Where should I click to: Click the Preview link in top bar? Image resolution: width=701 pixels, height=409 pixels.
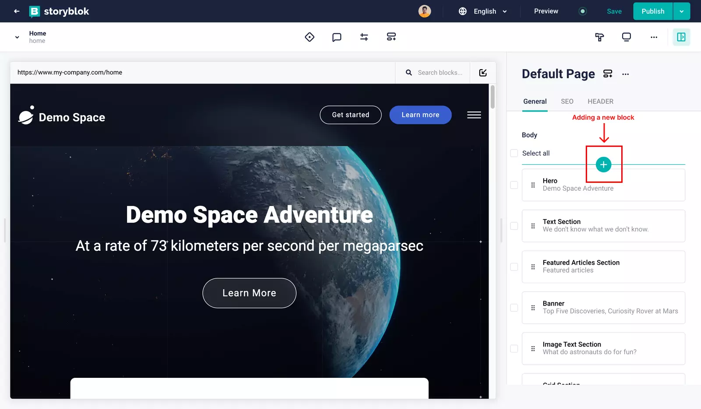(546, 11)
